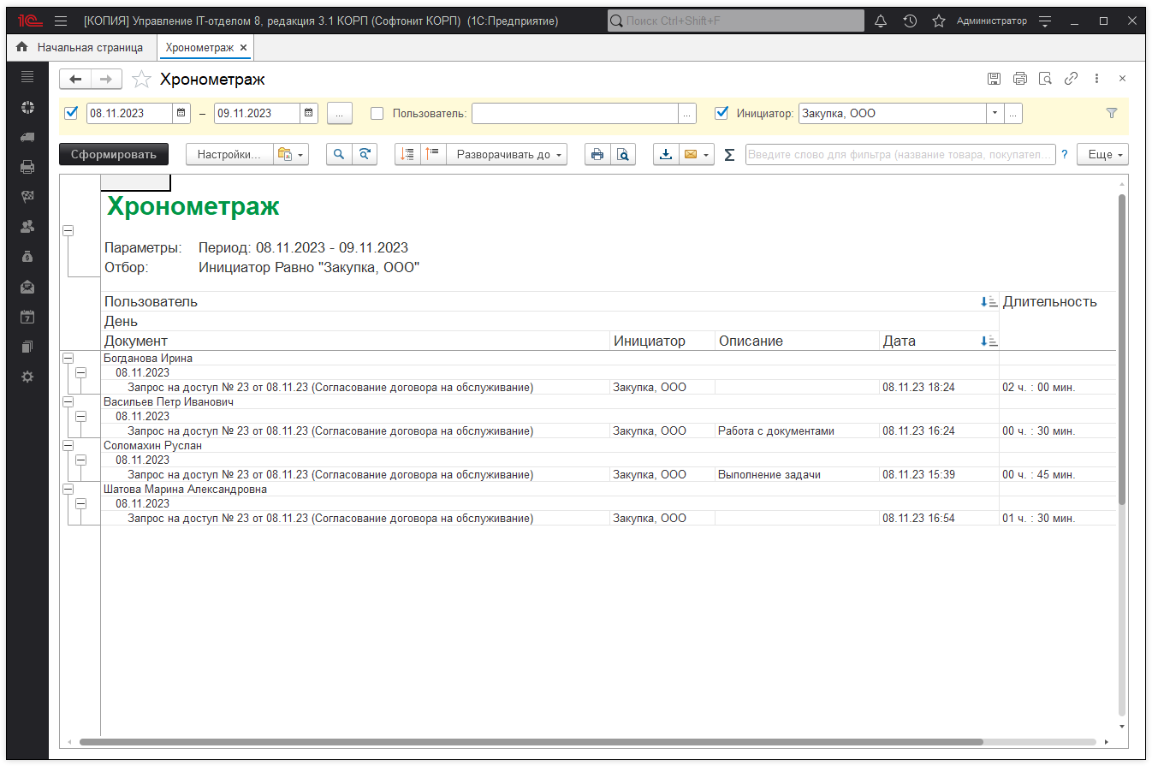Enable the Пользователь filter checkbox
This screenshot has height=766, width=1152.
pyautogui.click(x=377, y=113)
